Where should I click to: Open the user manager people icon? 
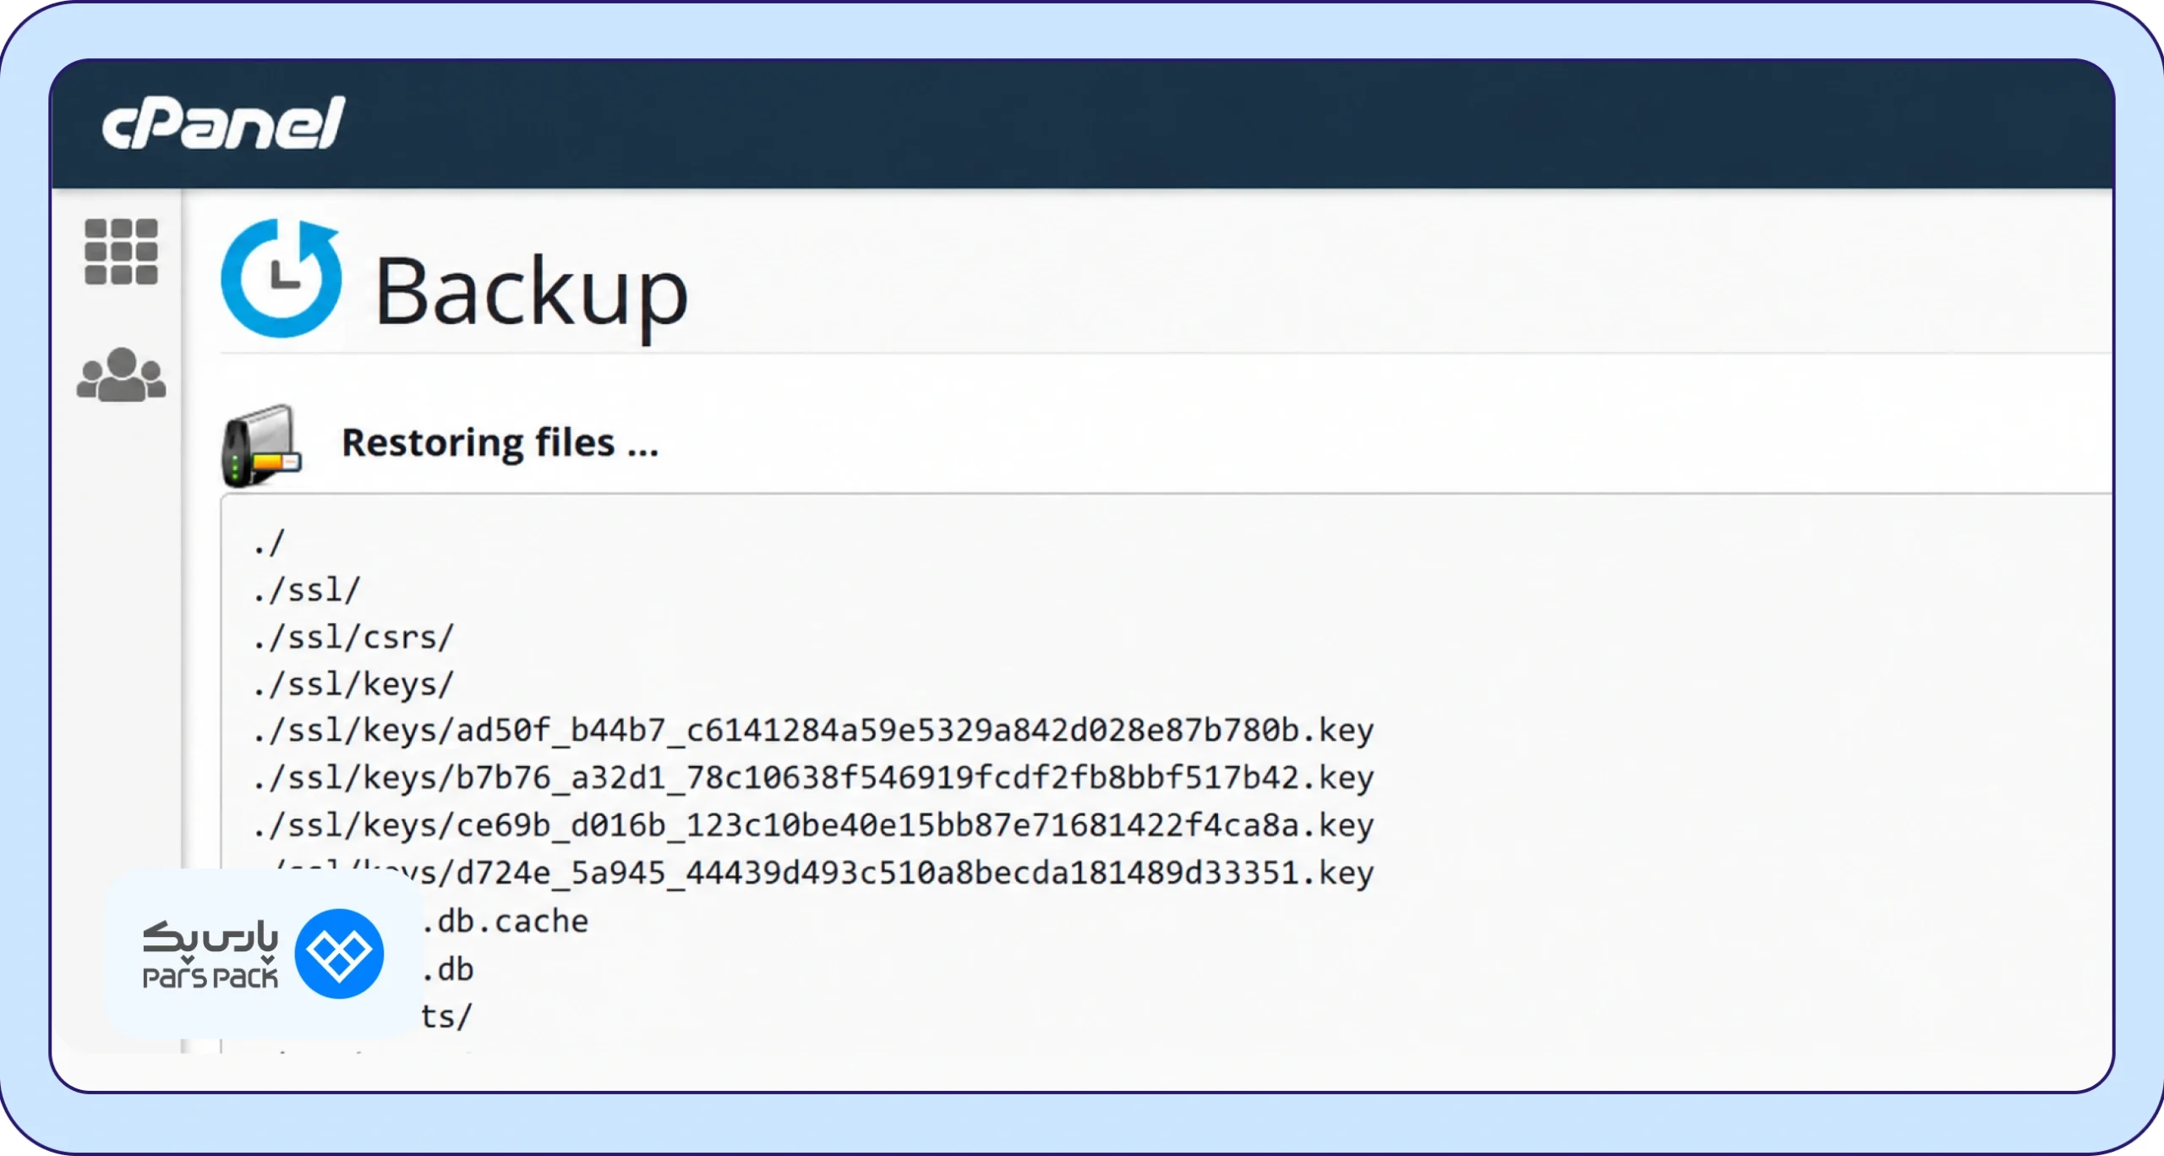(121, 375)
